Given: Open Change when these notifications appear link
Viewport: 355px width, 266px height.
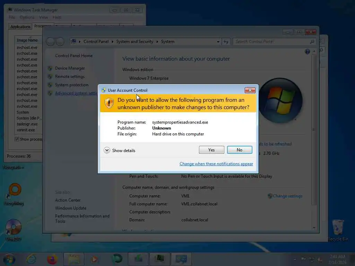Looking at the screenshot, I should tap(216, 164).
